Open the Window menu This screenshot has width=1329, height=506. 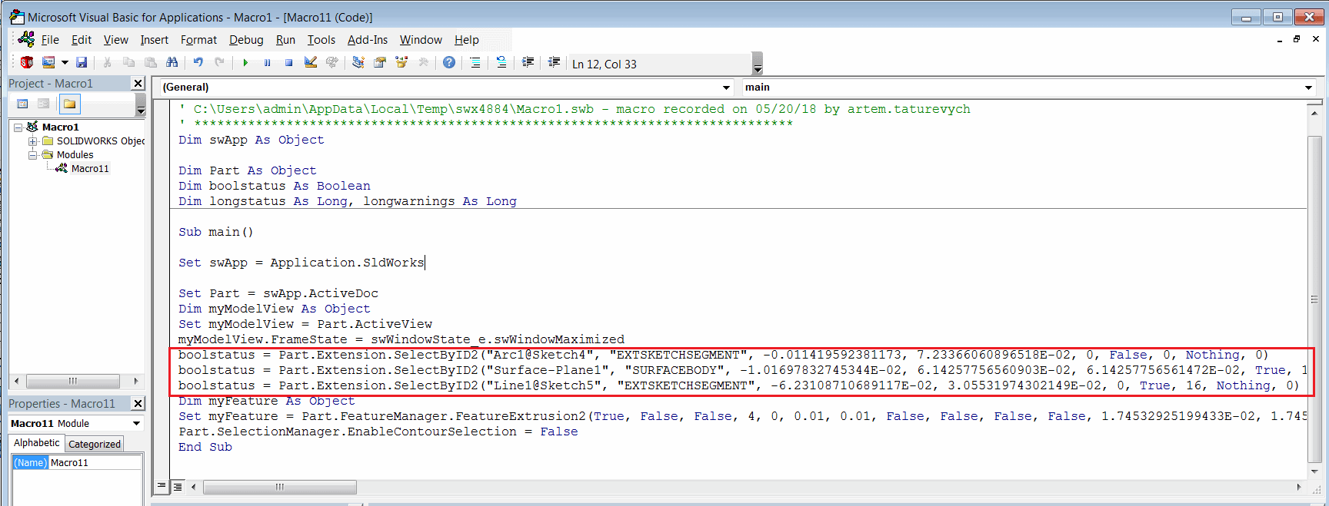coord(421,40)
